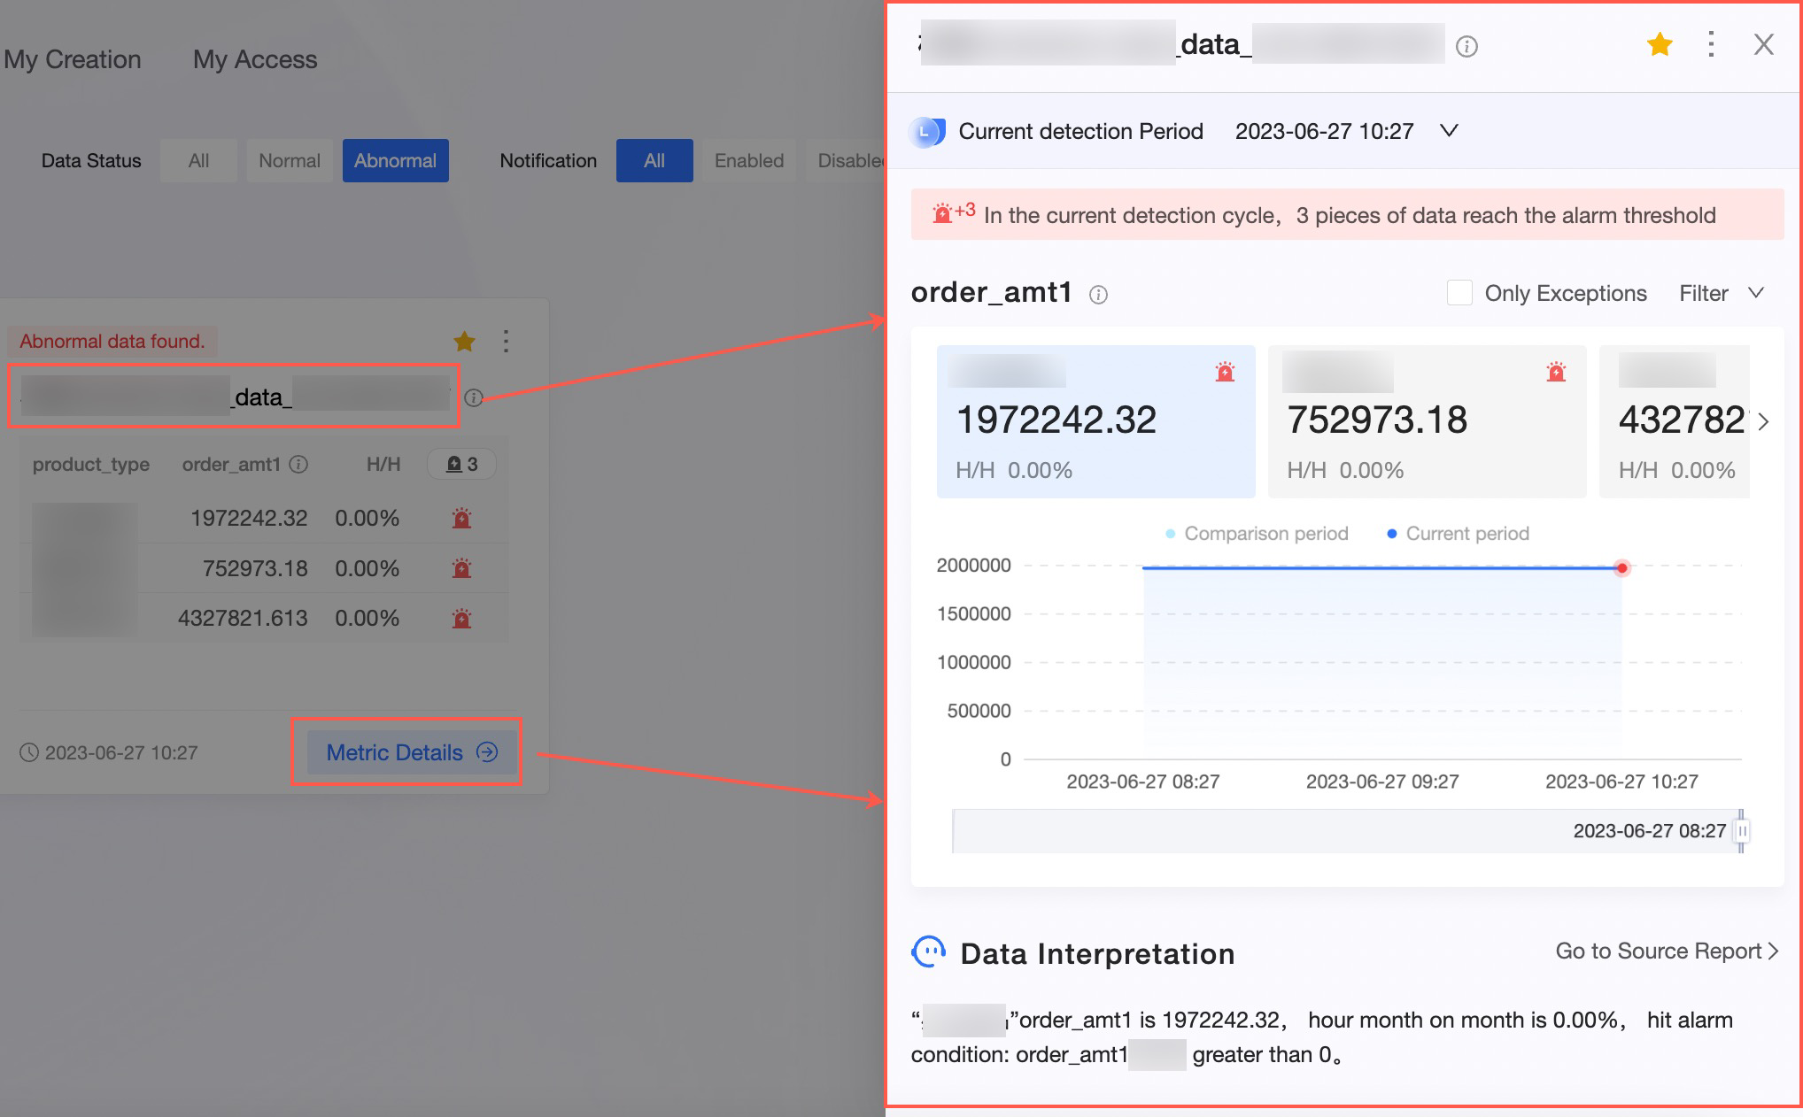The image size is (1803, 1117).
Task: Switch to the My Creation tab
Action: tap(73, 59)
